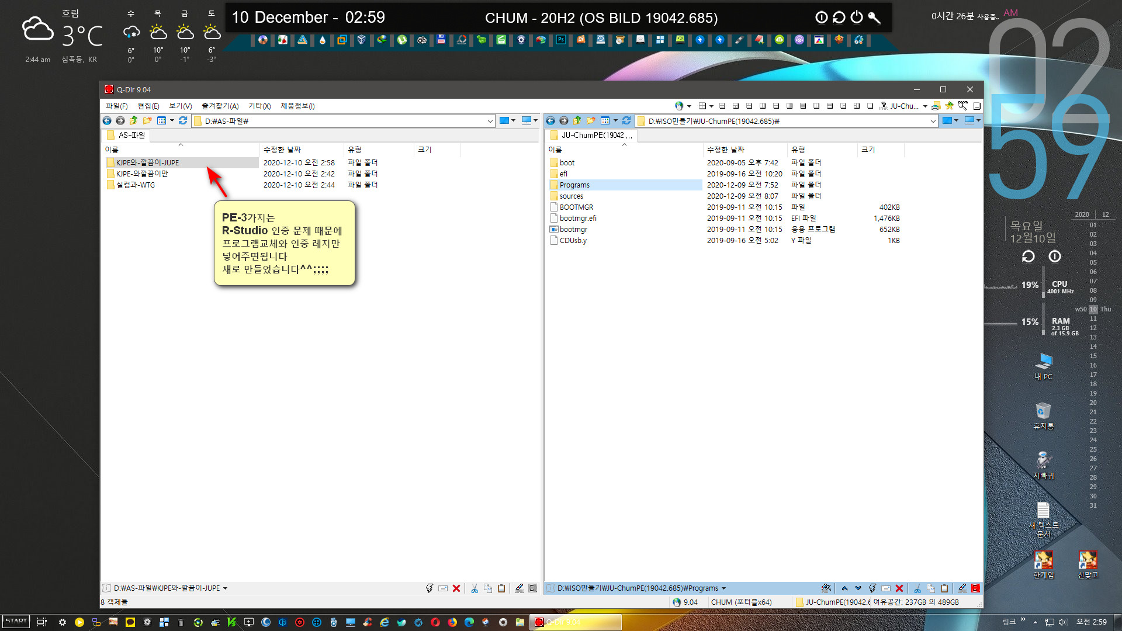Open the JU-Chu... favorites dropdown
The width and height of the screenshot is (1122, 631).
pyautogui.click(x=925, y=106)
